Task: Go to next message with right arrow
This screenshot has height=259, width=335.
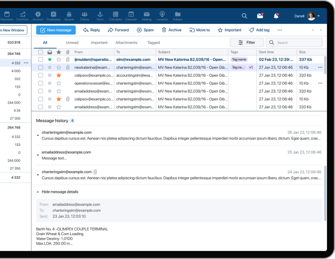Action: click(x=321, y=30)
